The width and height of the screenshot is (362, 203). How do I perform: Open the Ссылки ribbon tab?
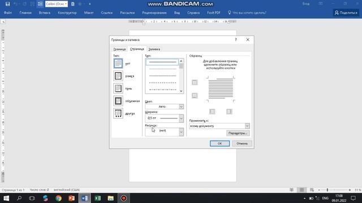click(107, 12)
